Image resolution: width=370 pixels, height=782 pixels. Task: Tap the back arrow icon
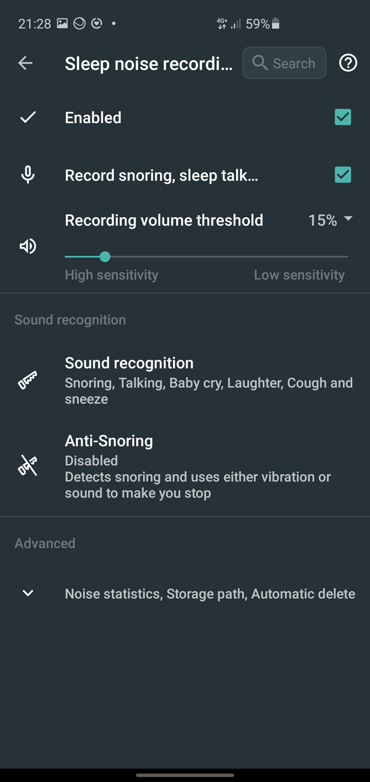click(25, 63)
